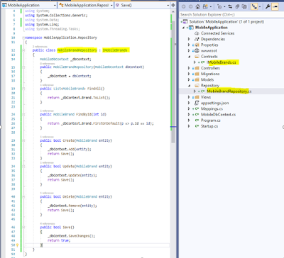284x258 pixels.
Task: Collapse the MobileApplication project node arrow
Action: pyautogui.click(x=184, y=28)
